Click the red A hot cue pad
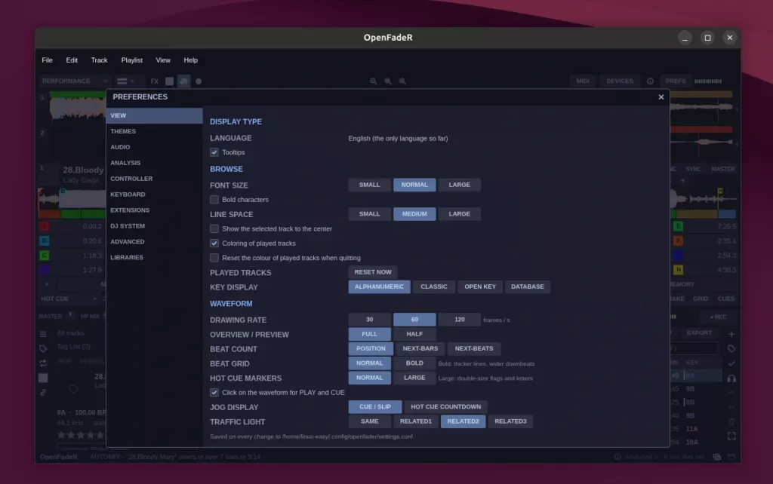The height and width of the screenshot is (484, 773). click(45, 226)
